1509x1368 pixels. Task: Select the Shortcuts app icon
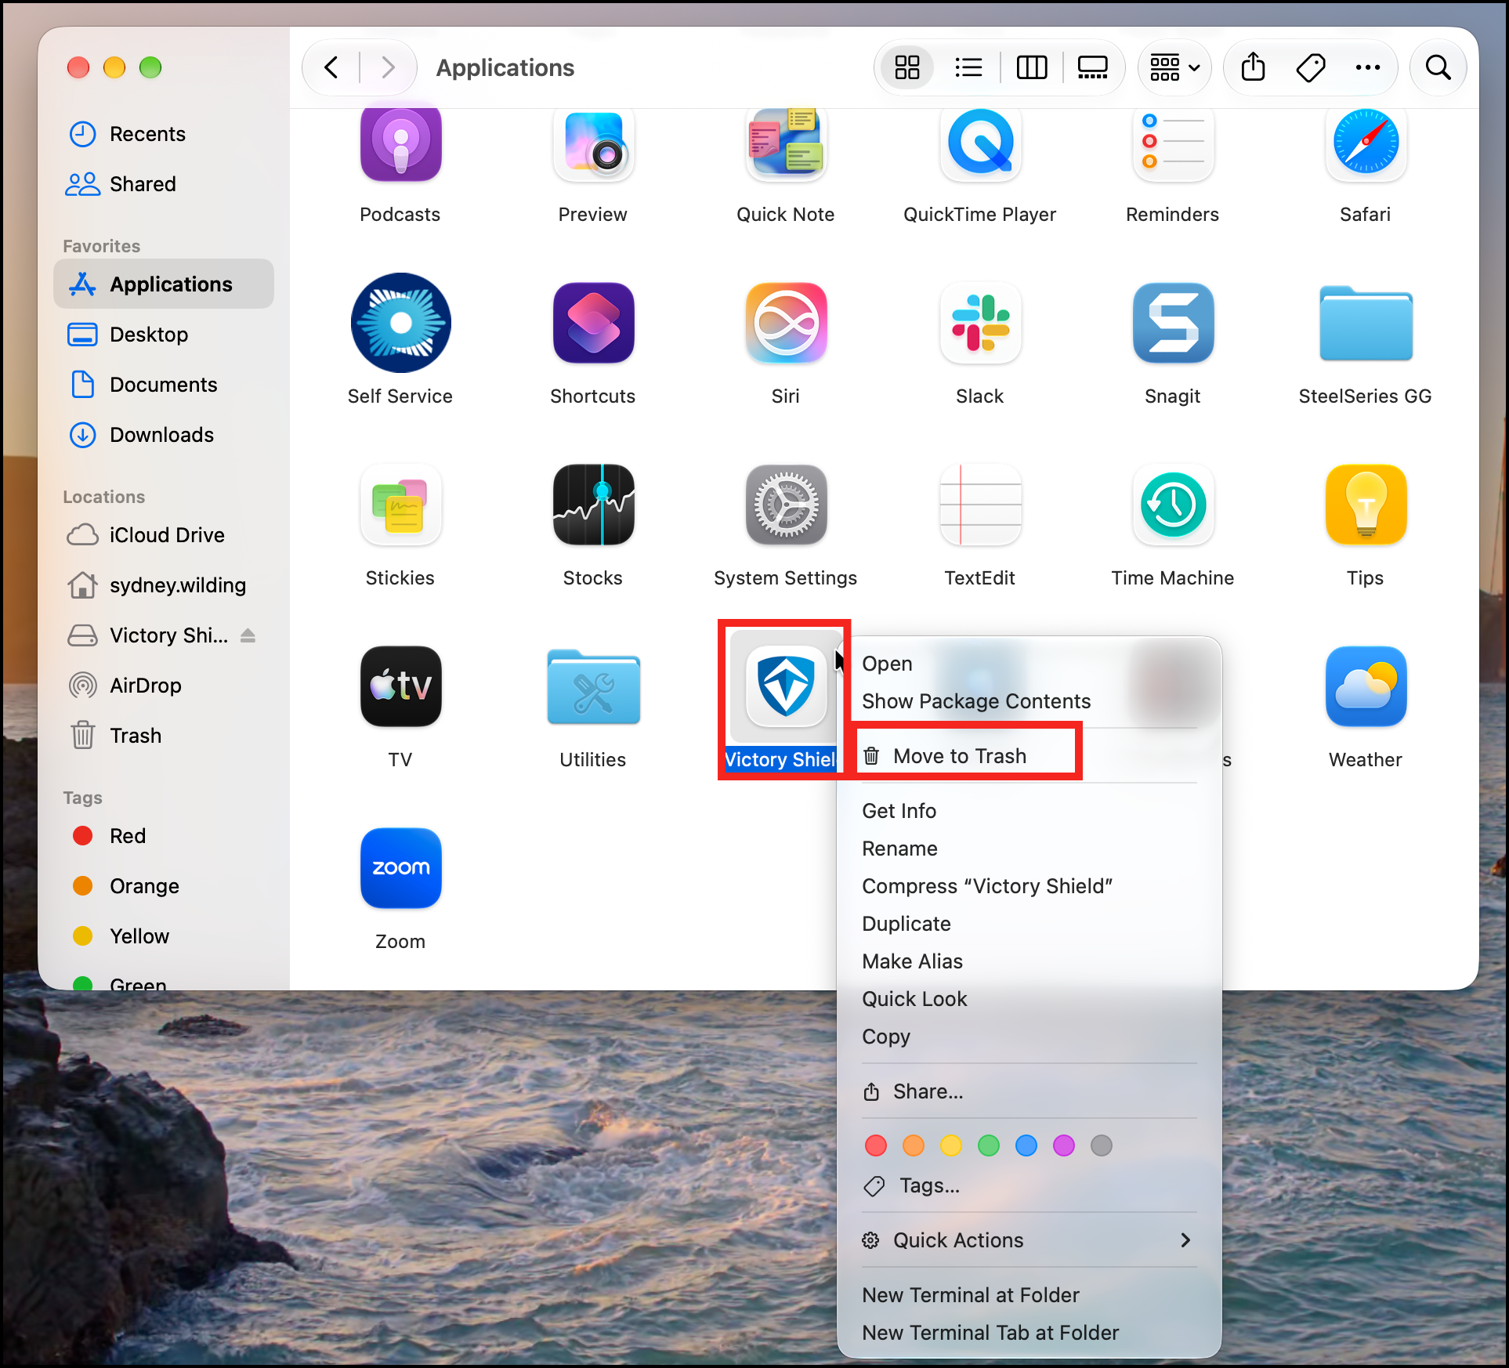click(593, 323)
